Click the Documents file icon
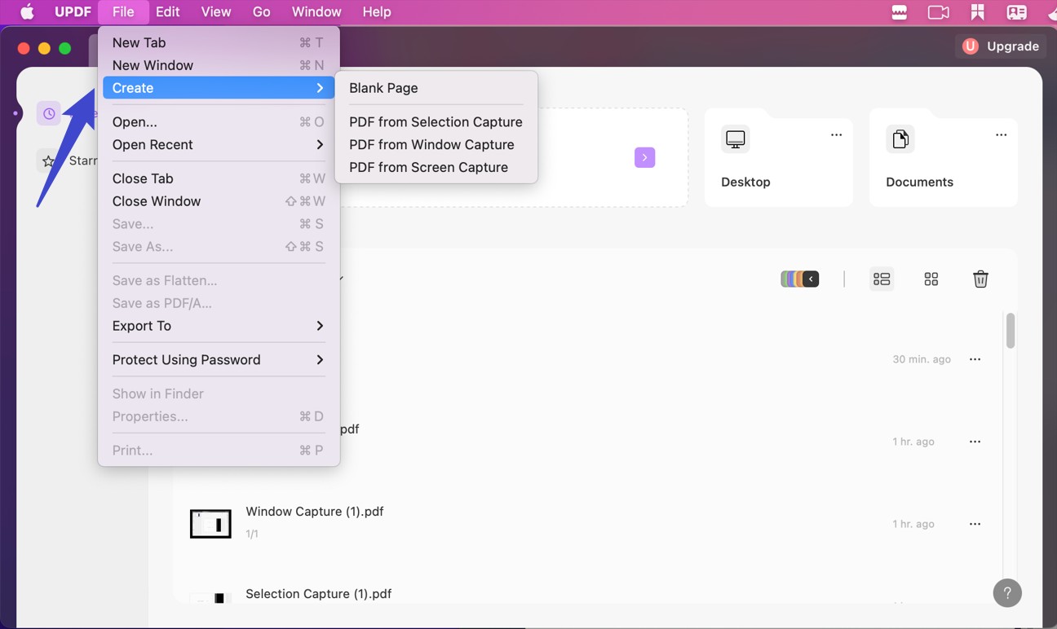 click(x=900, y=139)
